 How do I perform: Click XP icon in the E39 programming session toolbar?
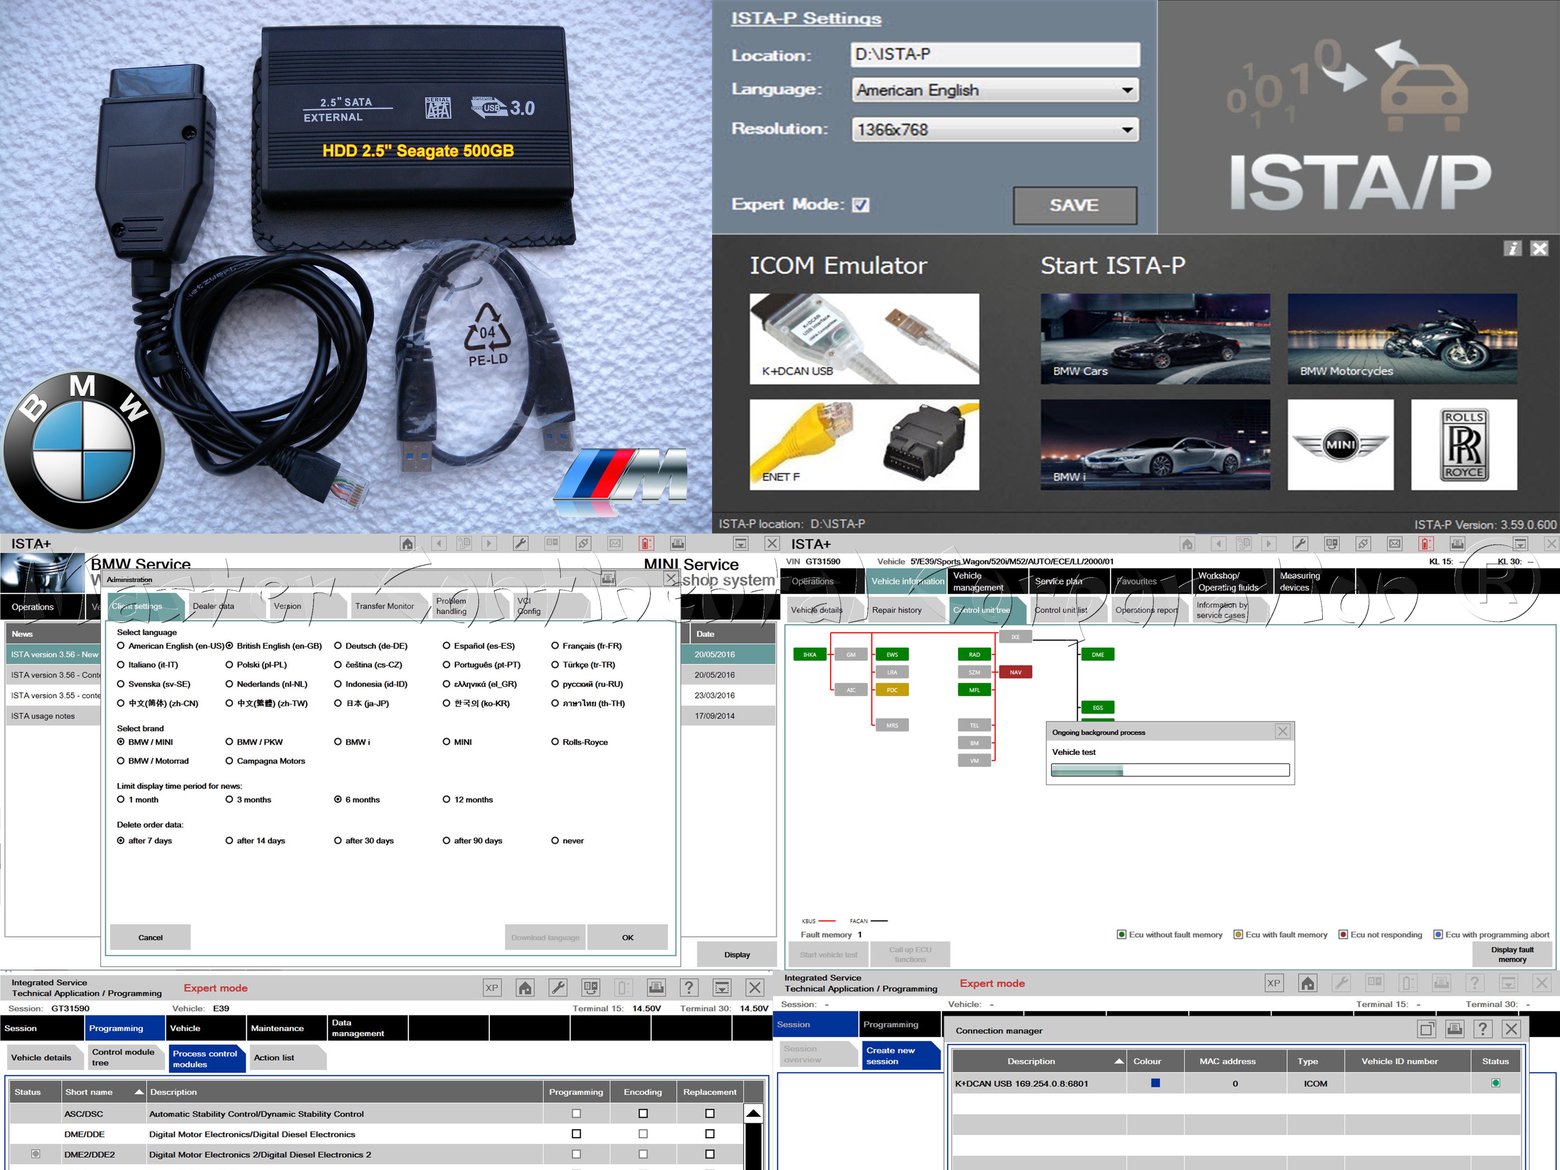coord(492,987)
